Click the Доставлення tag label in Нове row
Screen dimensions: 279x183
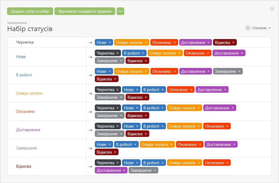226,53
